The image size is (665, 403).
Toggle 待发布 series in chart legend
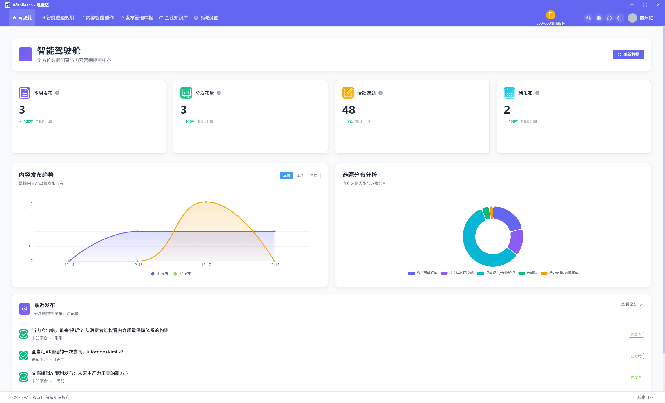[181, 274]
